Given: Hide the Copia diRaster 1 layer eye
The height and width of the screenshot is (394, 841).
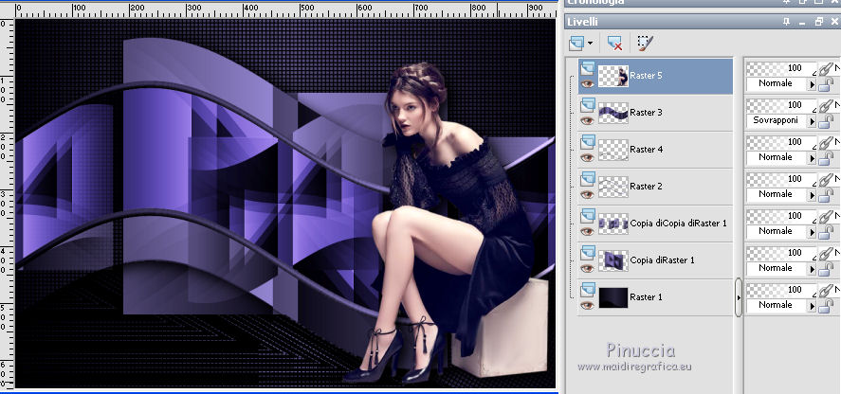Looking at the screenshot, I should (587, 269).
